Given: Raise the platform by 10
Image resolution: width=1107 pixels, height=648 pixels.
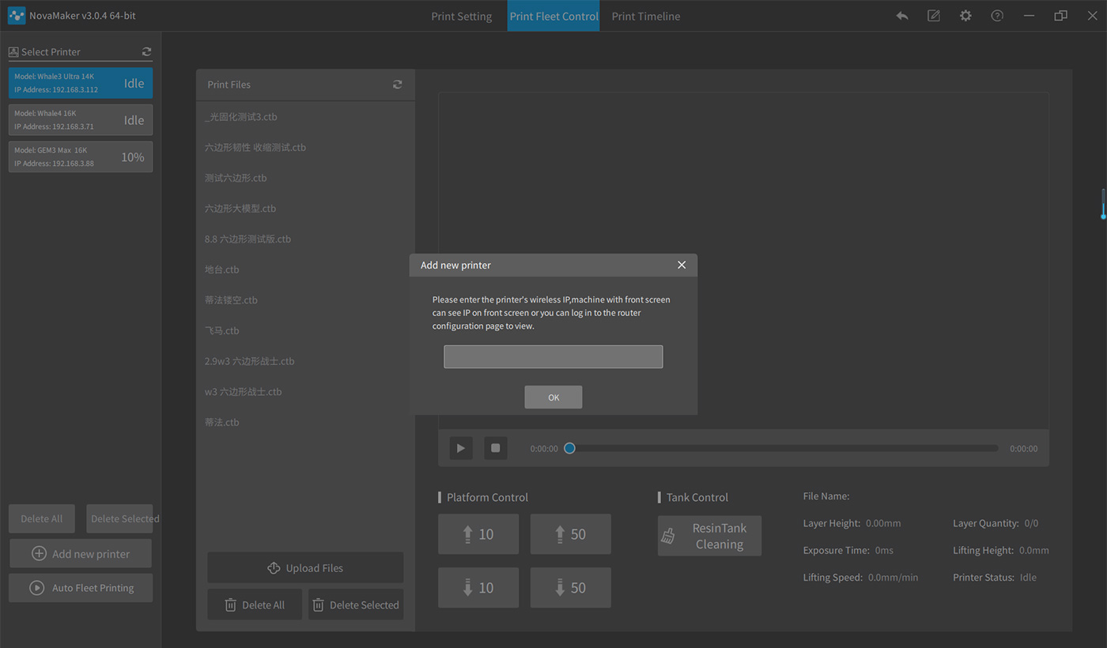Looking at the screenshot, I should coord(478,534).
